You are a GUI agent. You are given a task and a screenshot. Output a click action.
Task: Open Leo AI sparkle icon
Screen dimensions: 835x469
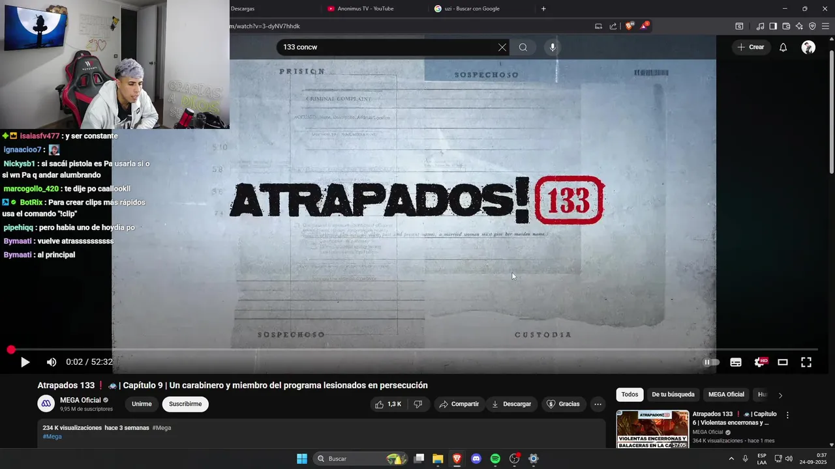(x=799, y=26)
